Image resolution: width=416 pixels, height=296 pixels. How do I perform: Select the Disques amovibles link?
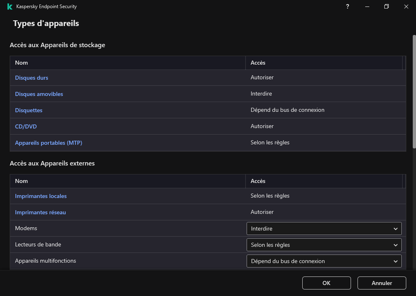point(39,94)
